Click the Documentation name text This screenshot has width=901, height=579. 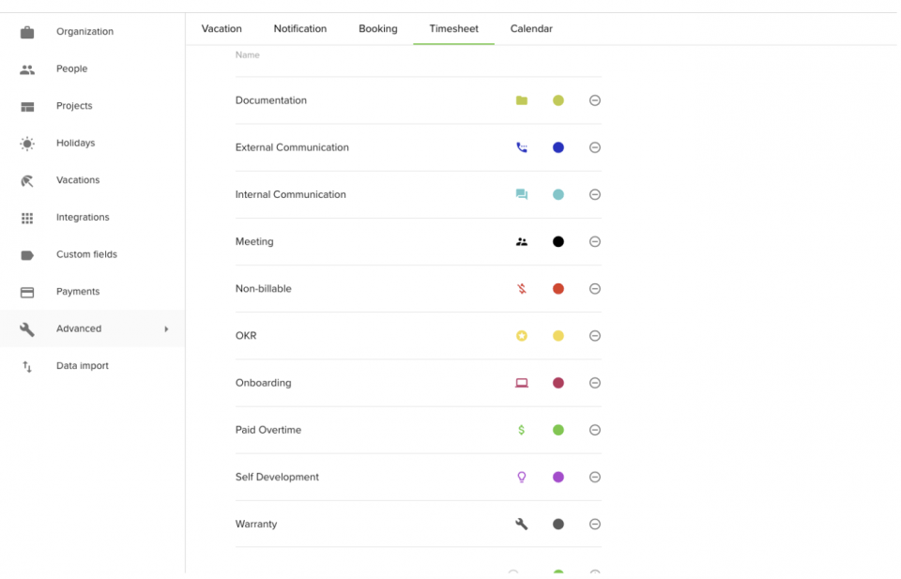coord(270,100)
